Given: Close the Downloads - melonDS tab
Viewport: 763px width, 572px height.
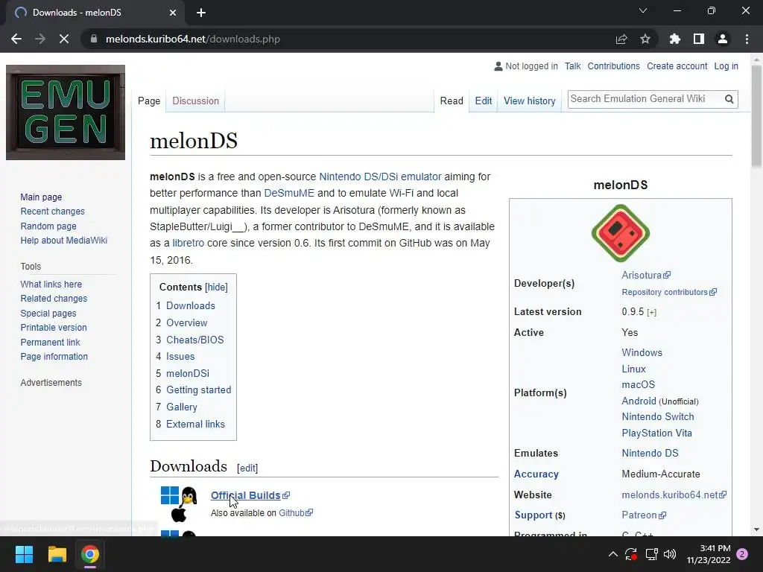Looking at the screenshot, I should 173,13.
